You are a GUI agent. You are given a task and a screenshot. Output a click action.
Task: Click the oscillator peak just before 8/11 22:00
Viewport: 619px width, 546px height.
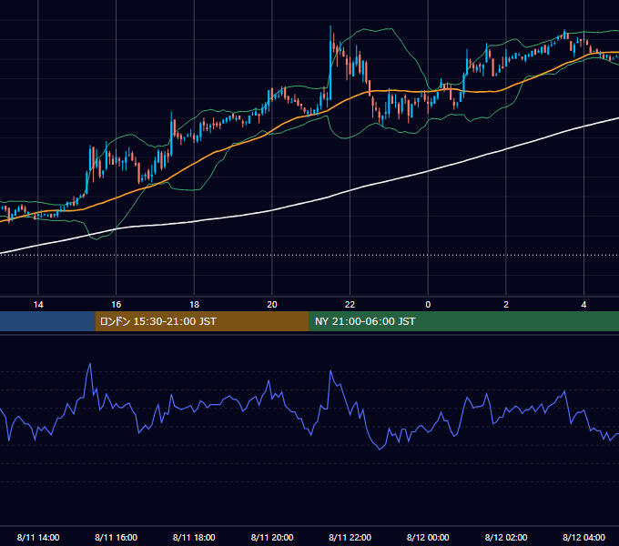(330, 371)
